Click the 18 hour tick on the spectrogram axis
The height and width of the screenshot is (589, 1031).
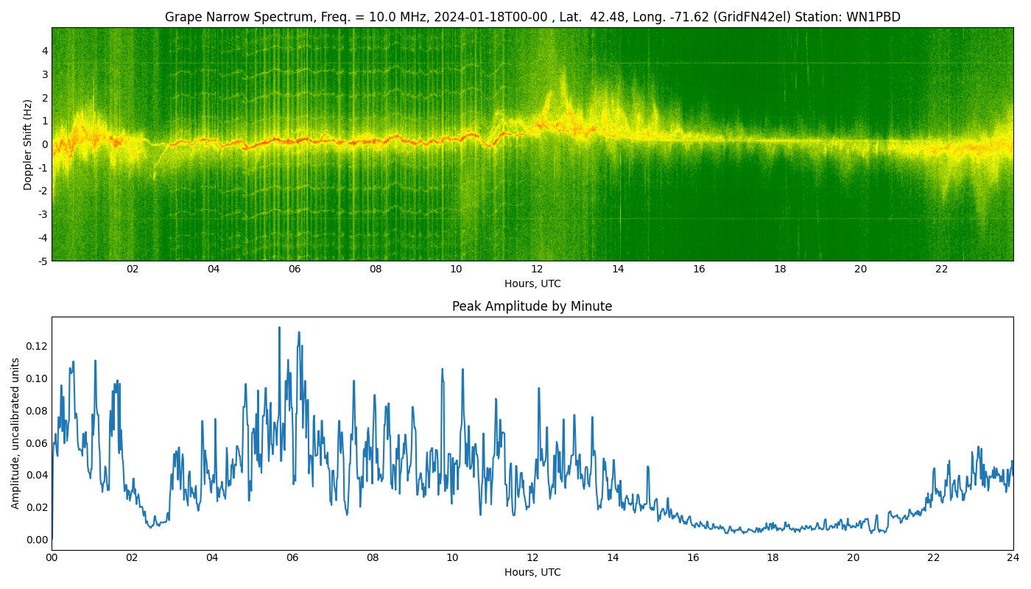[x=780, y=269]
